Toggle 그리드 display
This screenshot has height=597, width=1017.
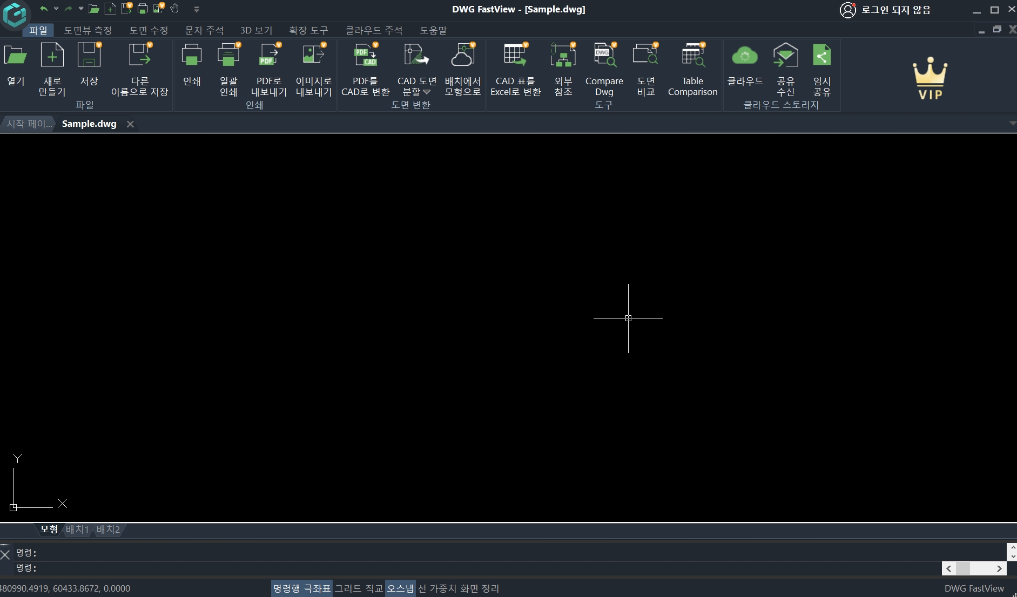pyautogui.click(x=348, y=588)
